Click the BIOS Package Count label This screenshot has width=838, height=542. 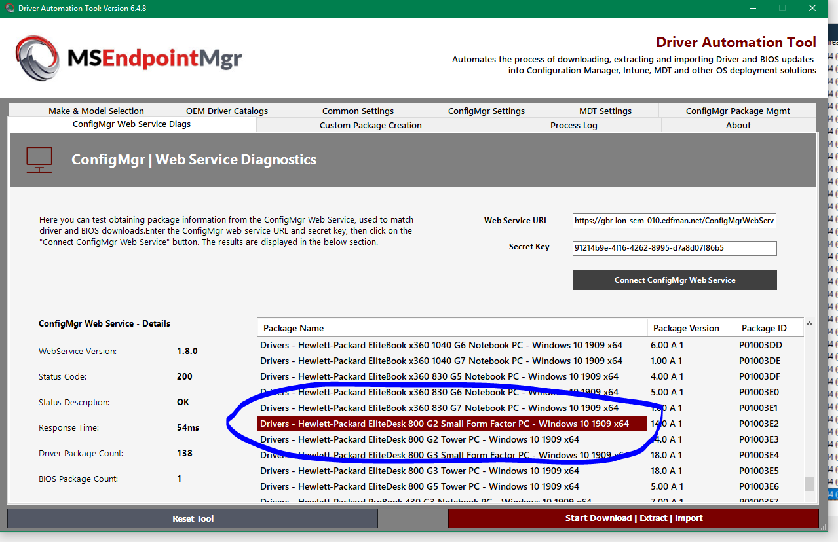point(78,479)
